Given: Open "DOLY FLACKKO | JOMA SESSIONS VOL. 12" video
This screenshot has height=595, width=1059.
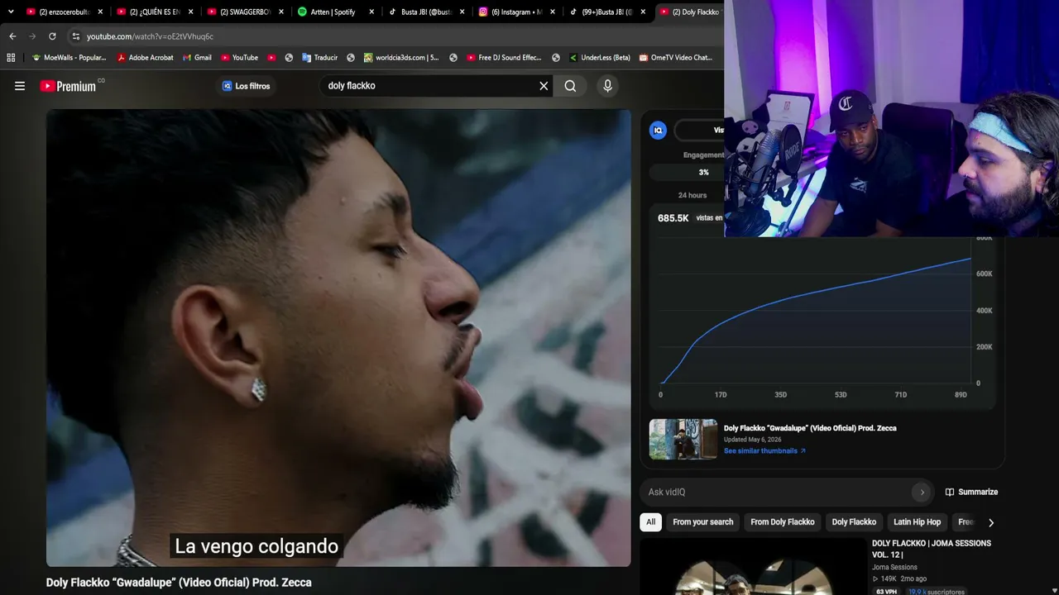Looking at the screenshot, I should click(932, 549).
